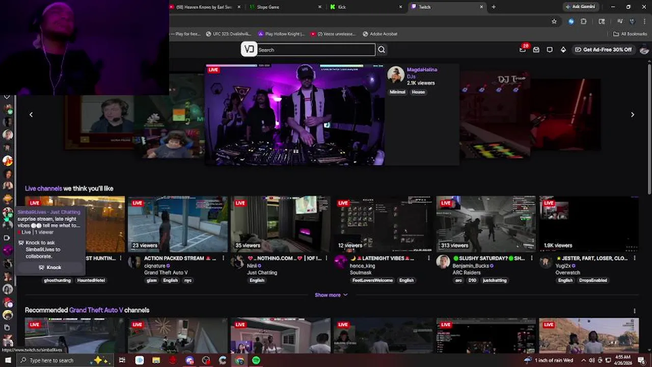Open 23 viewers GTA stream thumbnail

tap(177, 224)
